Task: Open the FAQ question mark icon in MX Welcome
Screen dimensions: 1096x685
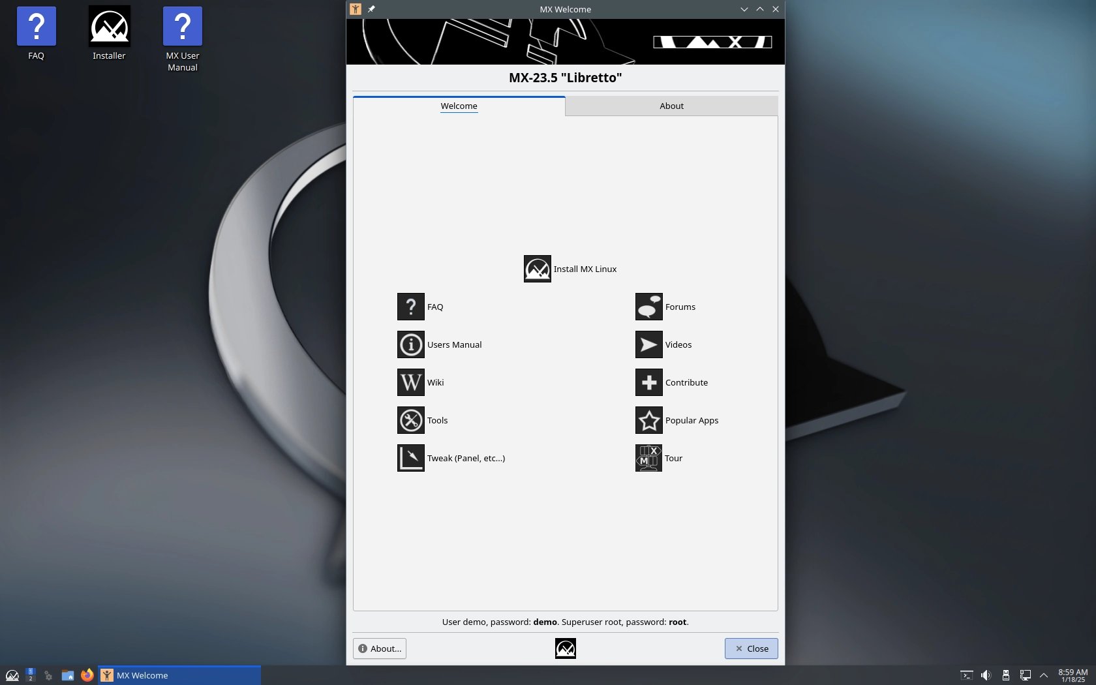Action: pos(410,307)
